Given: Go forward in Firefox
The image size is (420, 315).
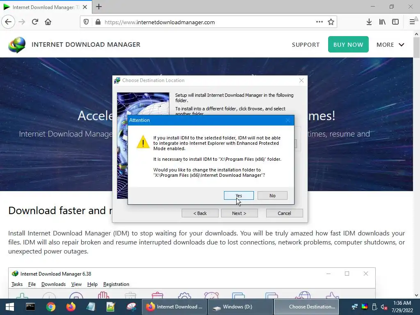Looking at the screenshot, I should click(x=22, y=22).
